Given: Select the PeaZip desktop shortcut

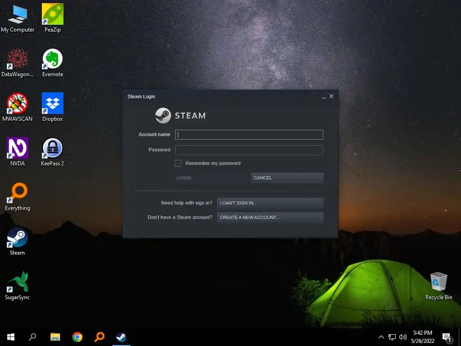Looking at the screenshot, I should pyautogui.click(x=53, y=18).
